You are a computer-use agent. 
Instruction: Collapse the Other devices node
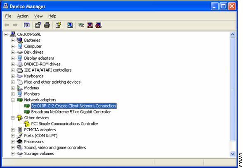pyautogui.click(x=13, y=118)
